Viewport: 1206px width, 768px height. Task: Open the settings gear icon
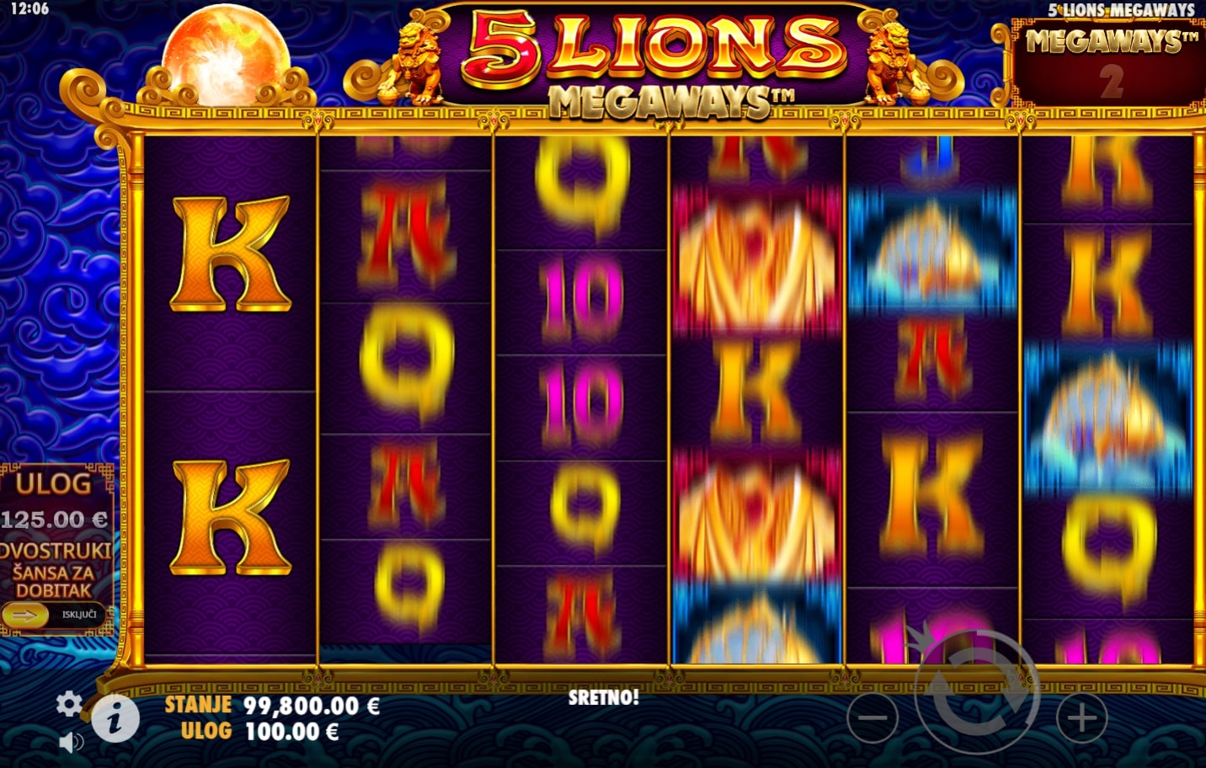click(69, 704)
